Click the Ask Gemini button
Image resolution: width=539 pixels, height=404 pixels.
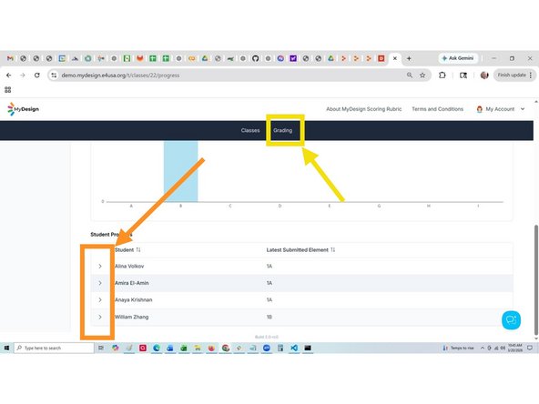point(458,58)
